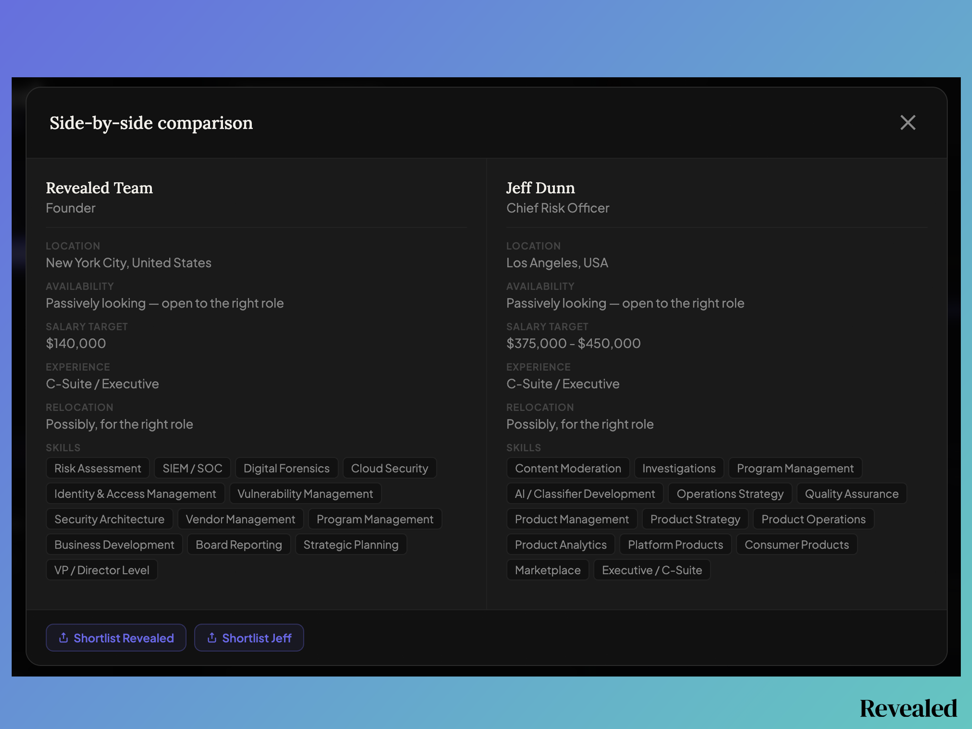
Task: Click the Strategic Planning tag
Action: pos(351,545)
